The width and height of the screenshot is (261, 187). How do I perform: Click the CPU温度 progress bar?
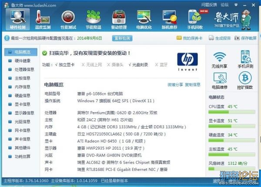pyautogui.click(x=232, y=112)
